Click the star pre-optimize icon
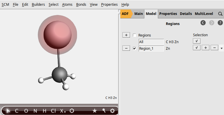This screenshot has width=224, height=115. click(95, 111)
